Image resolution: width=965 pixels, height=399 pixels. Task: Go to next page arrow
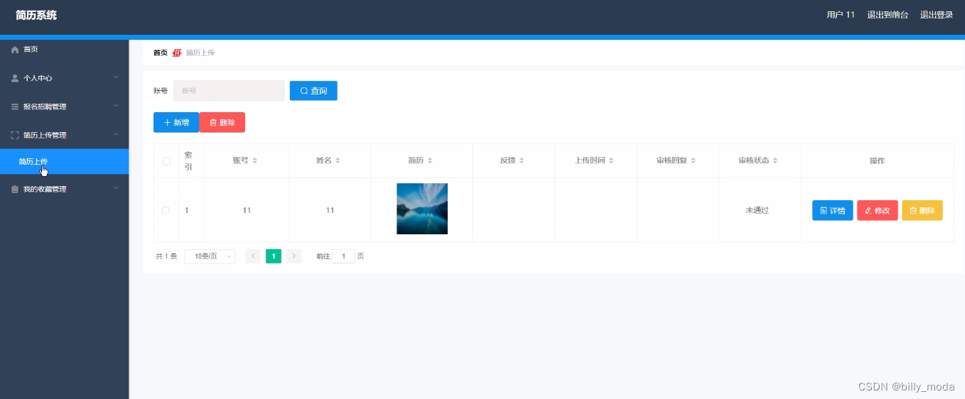pos(294,256)
